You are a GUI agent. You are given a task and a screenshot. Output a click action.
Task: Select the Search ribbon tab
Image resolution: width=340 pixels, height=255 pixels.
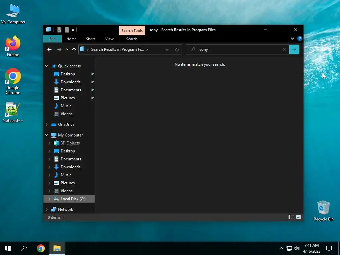click(131, 39)
